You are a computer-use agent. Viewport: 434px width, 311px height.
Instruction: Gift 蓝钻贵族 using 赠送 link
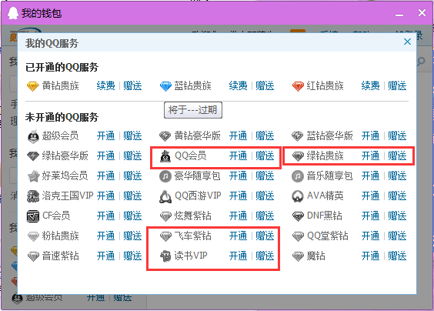tap(265, 86)
